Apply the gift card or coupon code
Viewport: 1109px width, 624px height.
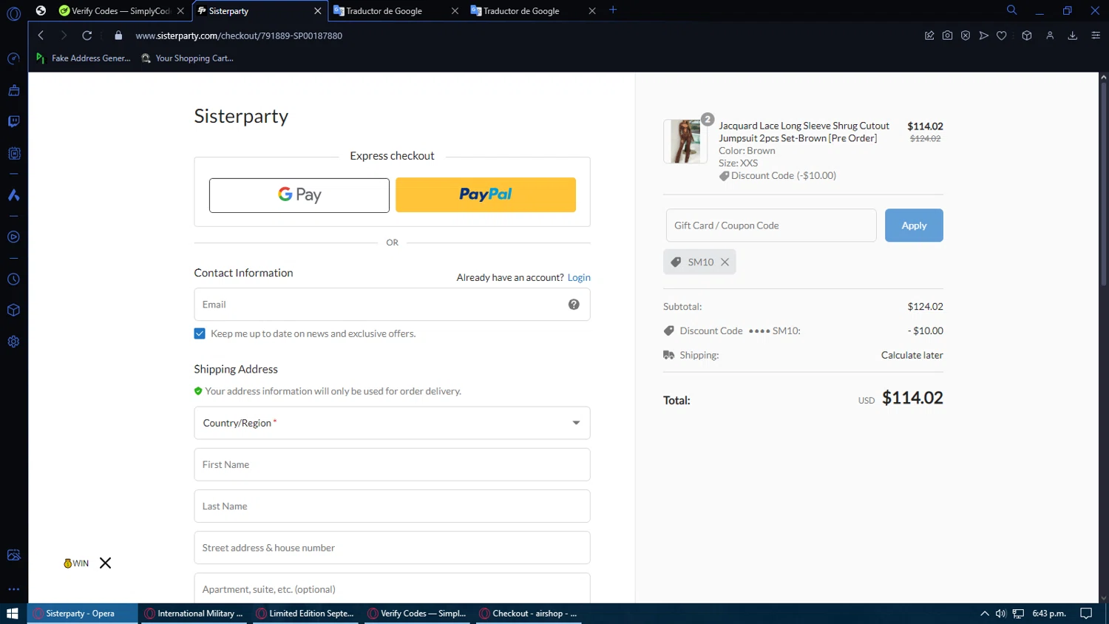(913, 225)
